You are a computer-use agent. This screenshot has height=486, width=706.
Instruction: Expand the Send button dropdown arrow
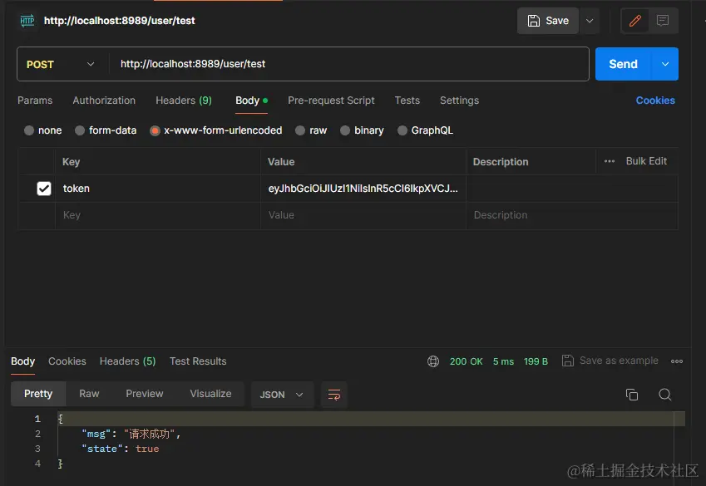665,64
